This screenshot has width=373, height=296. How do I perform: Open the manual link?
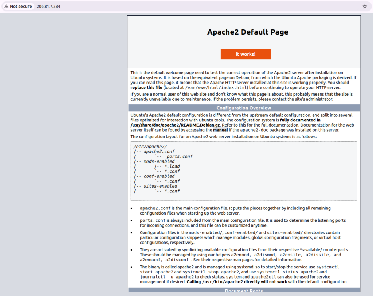click(x=220, y=130)
